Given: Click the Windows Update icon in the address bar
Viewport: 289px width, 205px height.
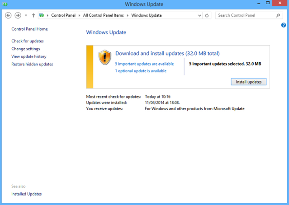Looking at the screenshot, I should tap(42, 15).
